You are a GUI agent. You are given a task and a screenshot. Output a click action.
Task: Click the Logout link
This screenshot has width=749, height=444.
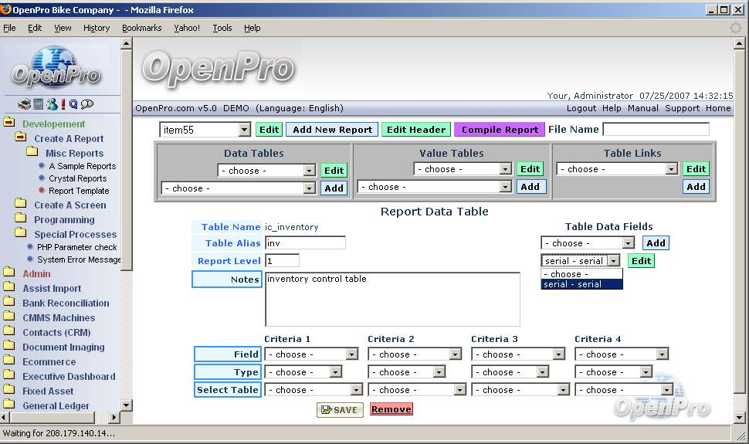tap(581, 108)
